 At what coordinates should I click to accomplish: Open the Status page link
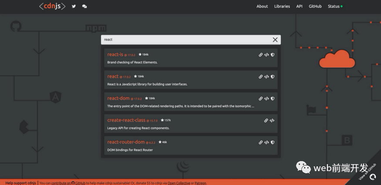(x=335, y=7)
